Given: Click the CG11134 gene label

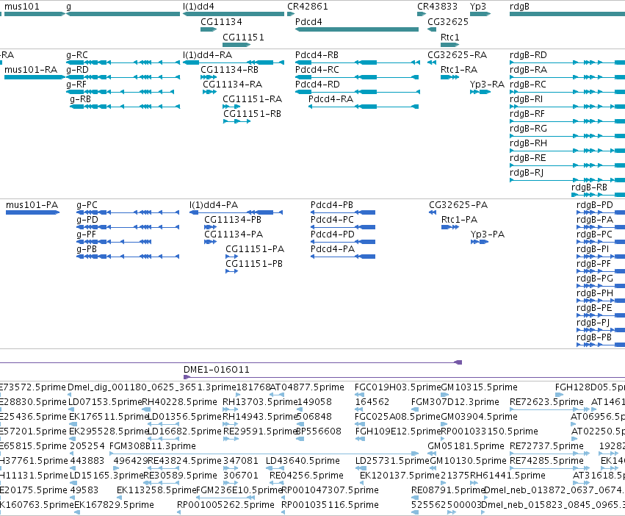Looking at the screenshot, I should pyautogui.click(x=221, y=22).
